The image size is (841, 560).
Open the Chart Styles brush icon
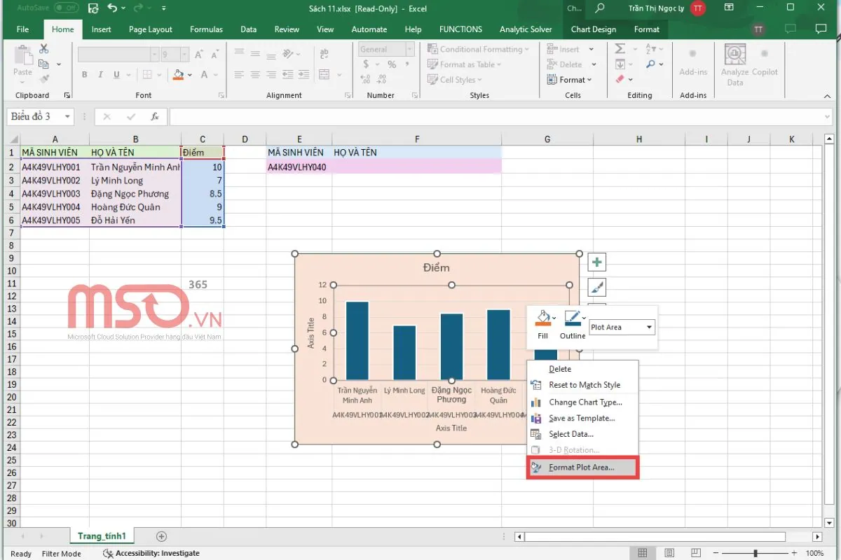tap(596, 287)
